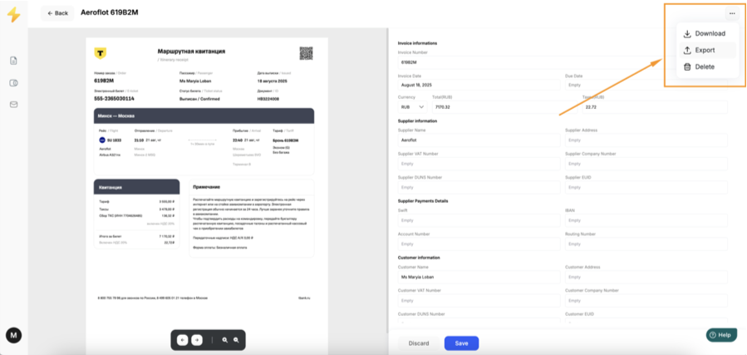Image resolution: width=747 pixels, height=355 pixels.
Task: Edit the Invoice Date field
Action: 479,85
